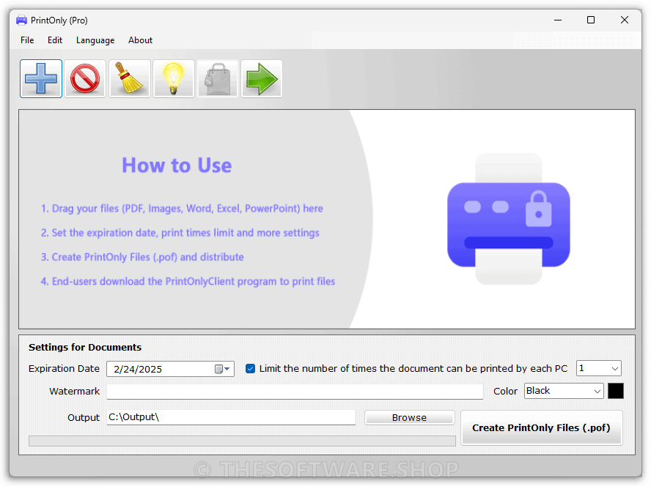
Task: Open the Expiration Date calendar dropdown
Action: tap(223, 369)
